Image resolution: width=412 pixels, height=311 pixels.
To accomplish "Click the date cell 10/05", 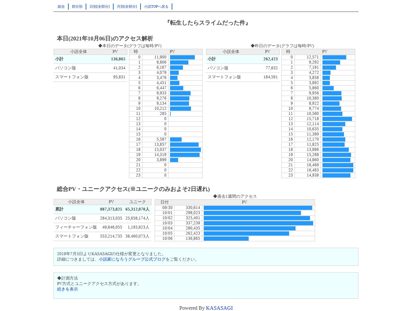I will (x=167, y=233).
